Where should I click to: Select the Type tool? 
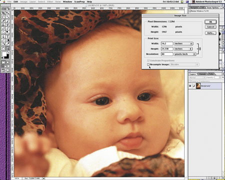tap(7, 36)
